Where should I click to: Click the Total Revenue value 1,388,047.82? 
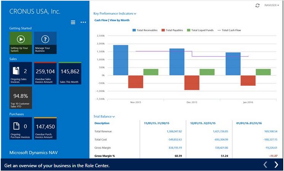tap(174, 131)
